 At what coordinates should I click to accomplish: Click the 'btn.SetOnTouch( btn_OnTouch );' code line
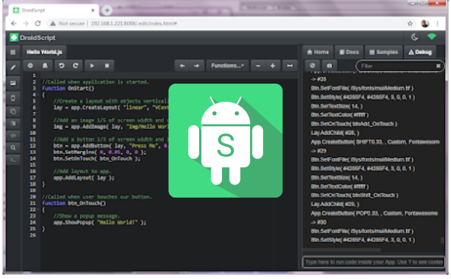pyautogui.click(x=97, y=159)
